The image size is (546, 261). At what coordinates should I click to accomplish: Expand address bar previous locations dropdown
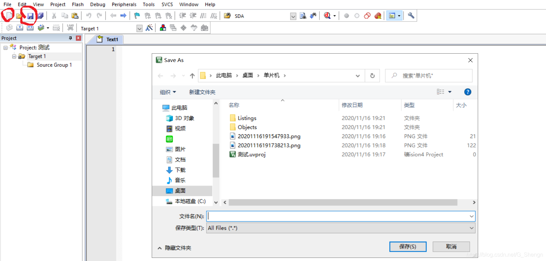click(x=358, y=76)
